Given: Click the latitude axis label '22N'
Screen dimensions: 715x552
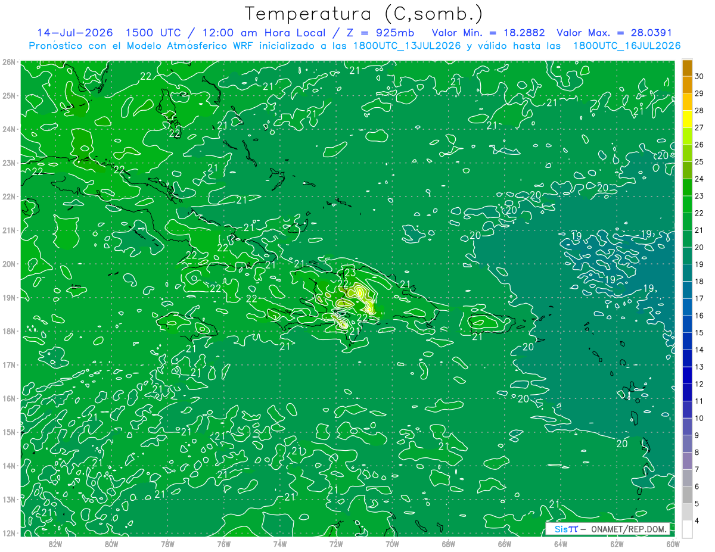Looking at the screenshot, I should coord(8,197).
